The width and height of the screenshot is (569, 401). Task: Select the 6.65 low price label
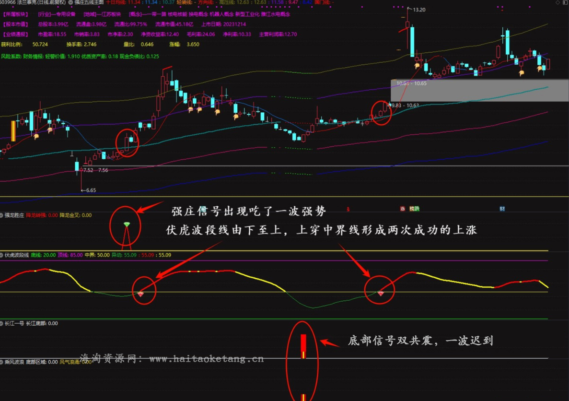click(89, 190)
